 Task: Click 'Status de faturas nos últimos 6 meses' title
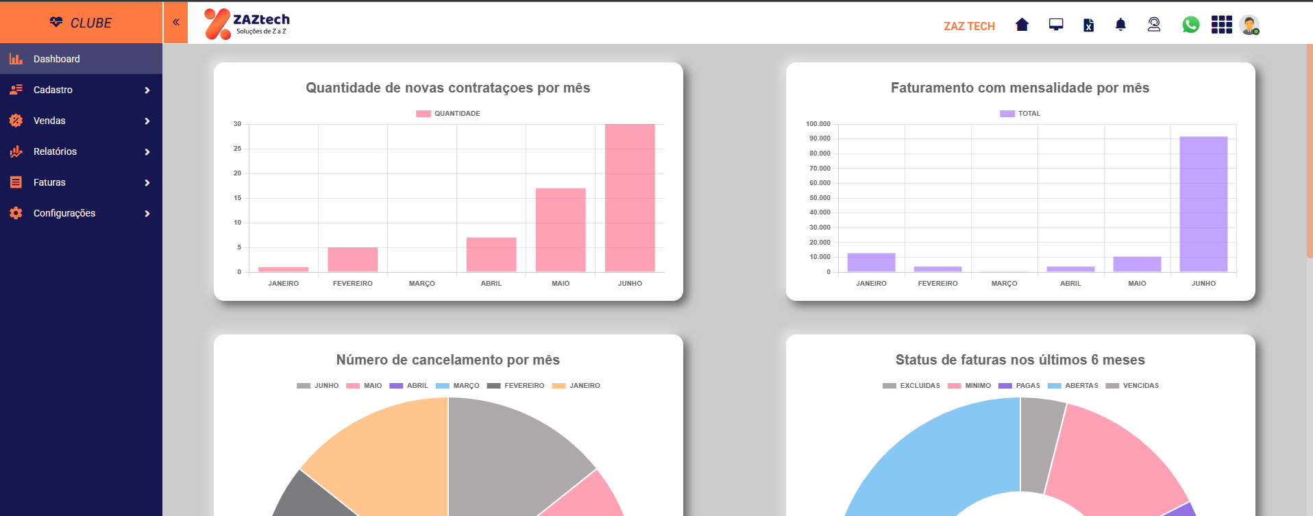click(x=1020, y=360)
